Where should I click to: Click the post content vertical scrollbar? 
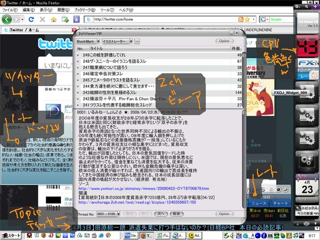244,159
